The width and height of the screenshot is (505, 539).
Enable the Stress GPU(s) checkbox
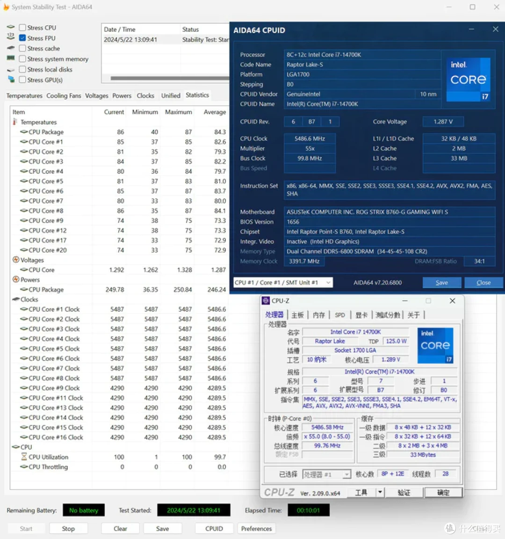pos(22,80)
